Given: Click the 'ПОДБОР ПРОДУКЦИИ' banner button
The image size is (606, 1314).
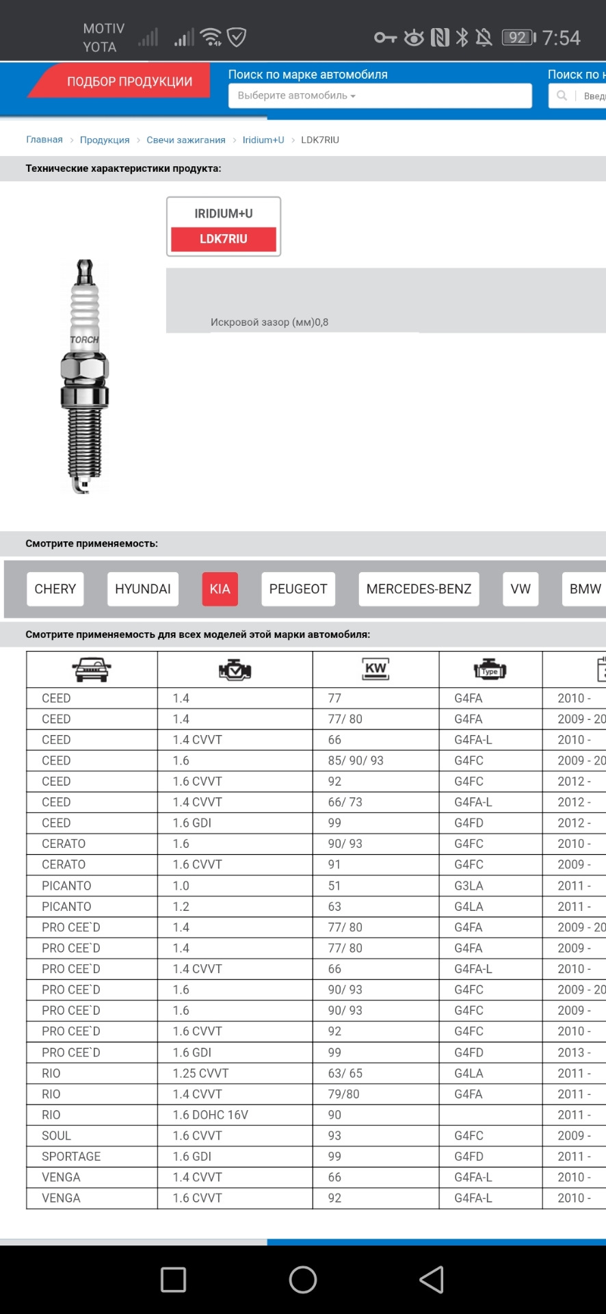Looking at the screenshot, I should [x=120, y=81].
